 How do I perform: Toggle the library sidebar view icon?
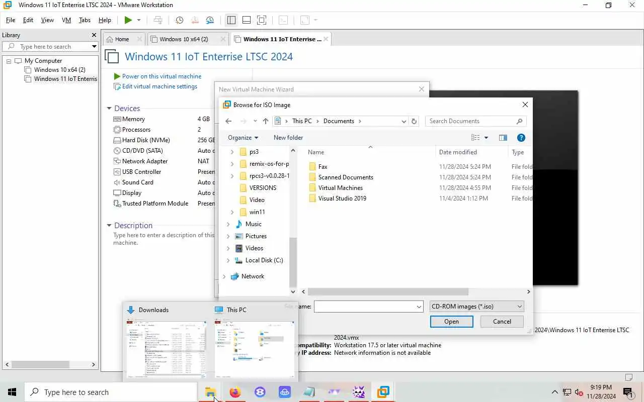point(231,20)
